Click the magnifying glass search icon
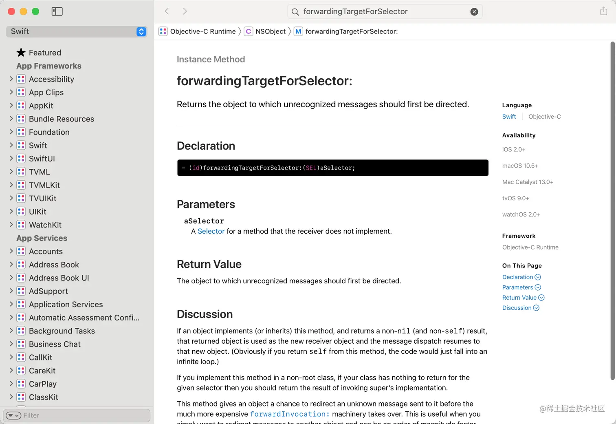This screenshot has height=424, width=616. (295, 12)
